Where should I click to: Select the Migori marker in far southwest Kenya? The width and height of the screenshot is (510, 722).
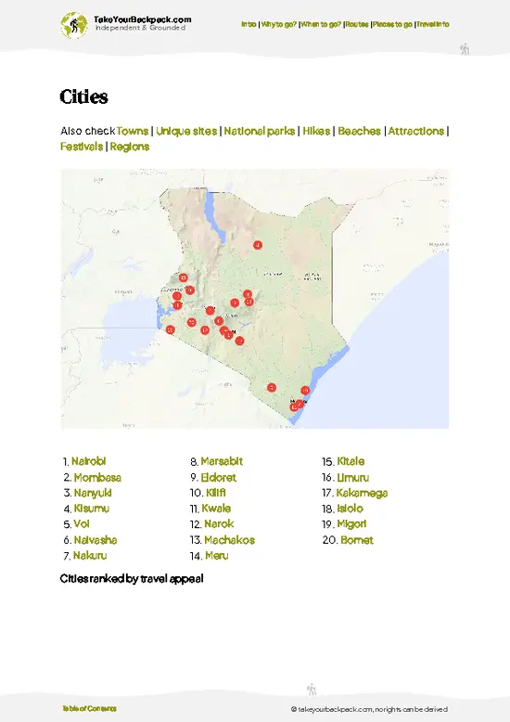tap(171, 329)
